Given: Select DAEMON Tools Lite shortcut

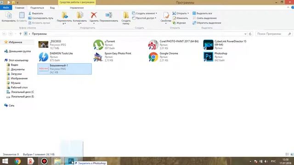Looking at the screenshot, I should [x=65, y=57].
